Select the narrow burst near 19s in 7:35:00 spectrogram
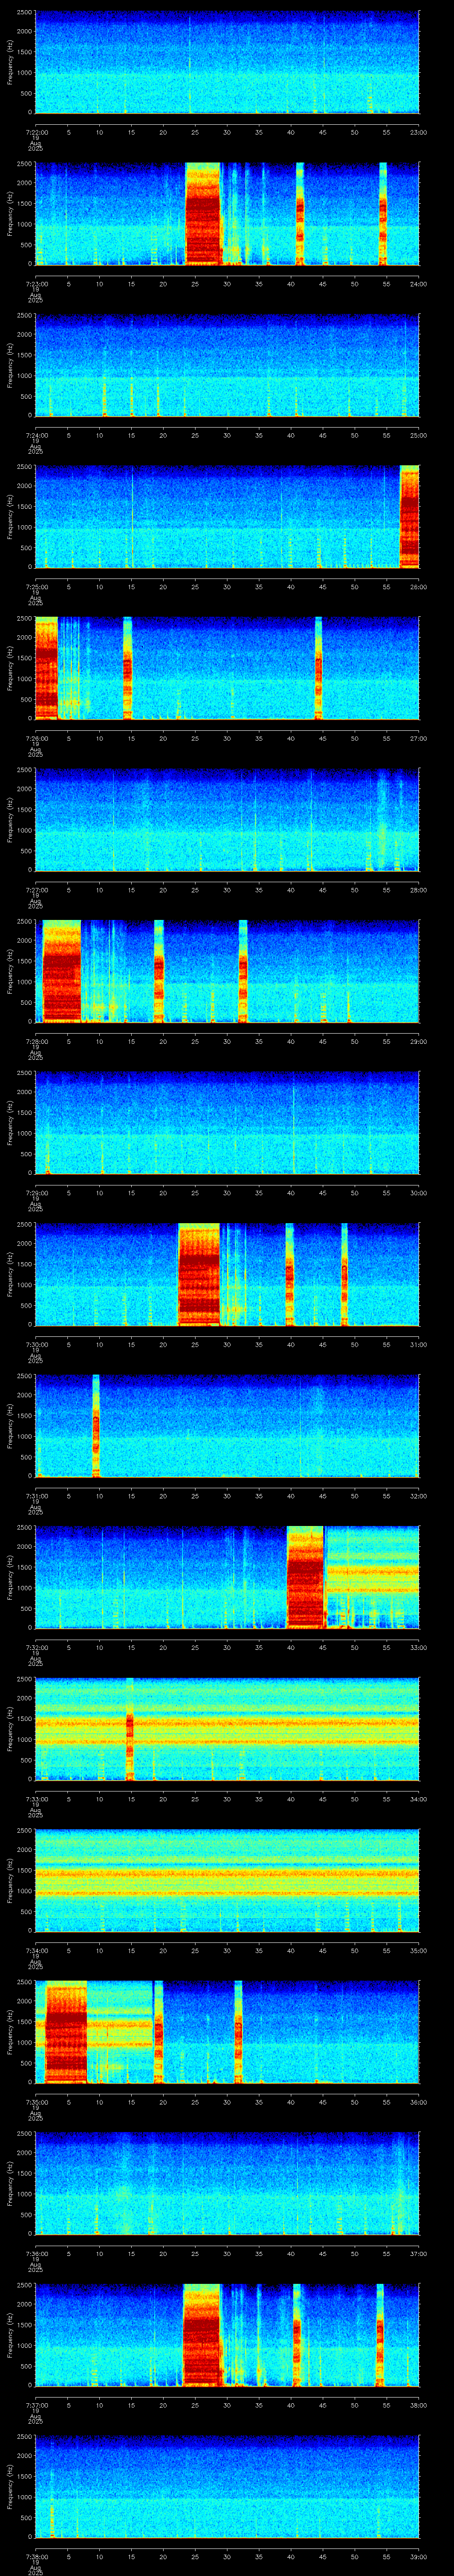The height and width of the screenshot is (2576, 454). [x=158, y=2032]
